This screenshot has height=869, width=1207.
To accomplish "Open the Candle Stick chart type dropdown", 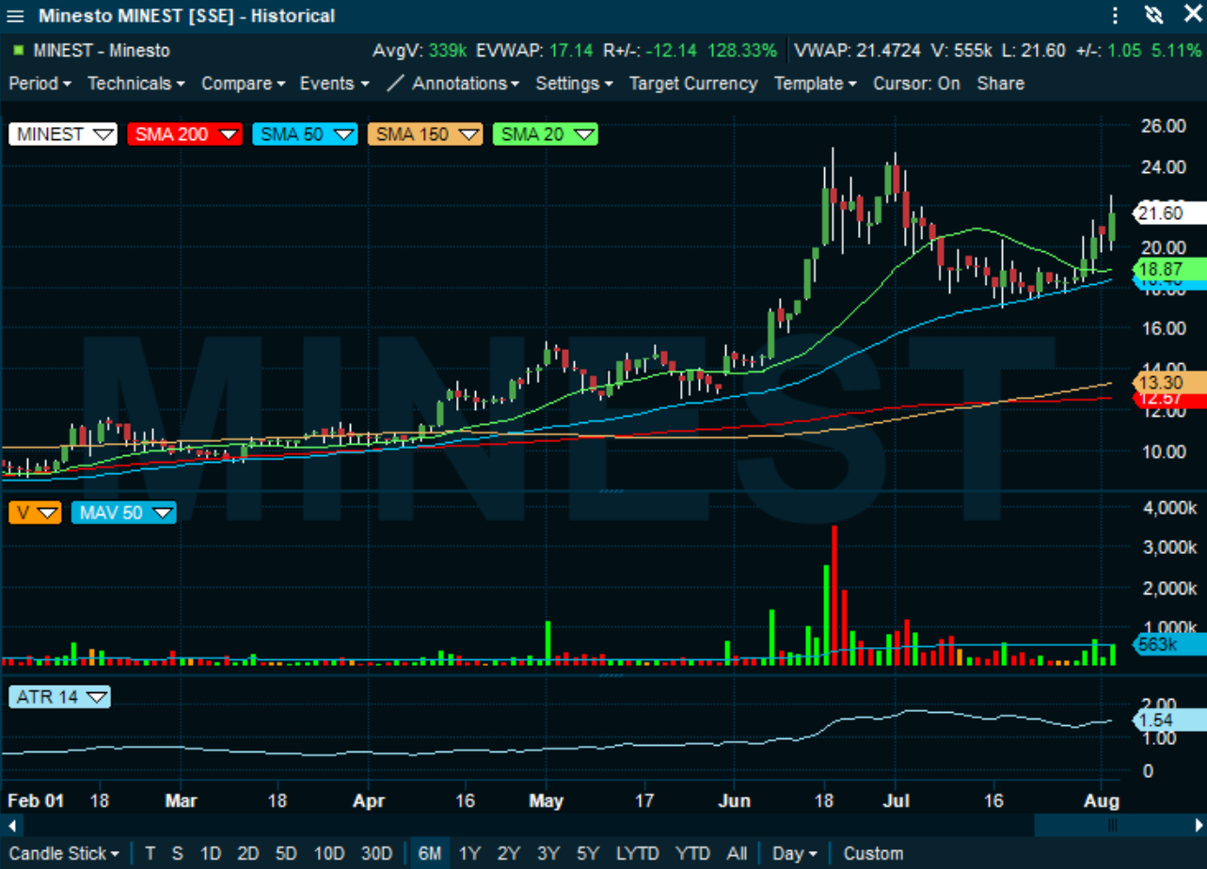I will 64,854.
